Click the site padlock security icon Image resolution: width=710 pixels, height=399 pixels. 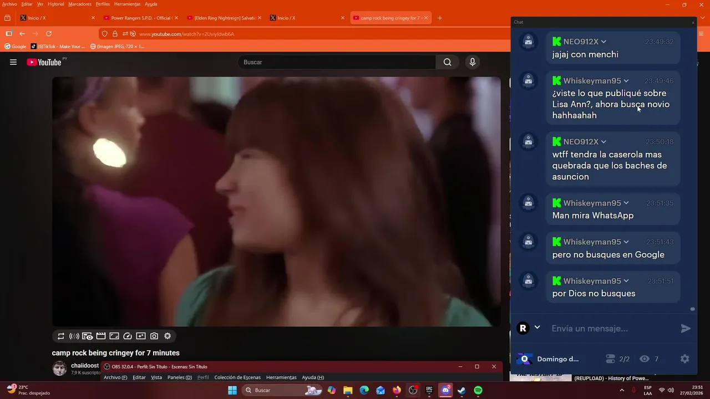[115, 34]
